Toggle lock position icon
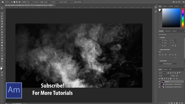The image size is (185, 104). [x=166, y=79]
